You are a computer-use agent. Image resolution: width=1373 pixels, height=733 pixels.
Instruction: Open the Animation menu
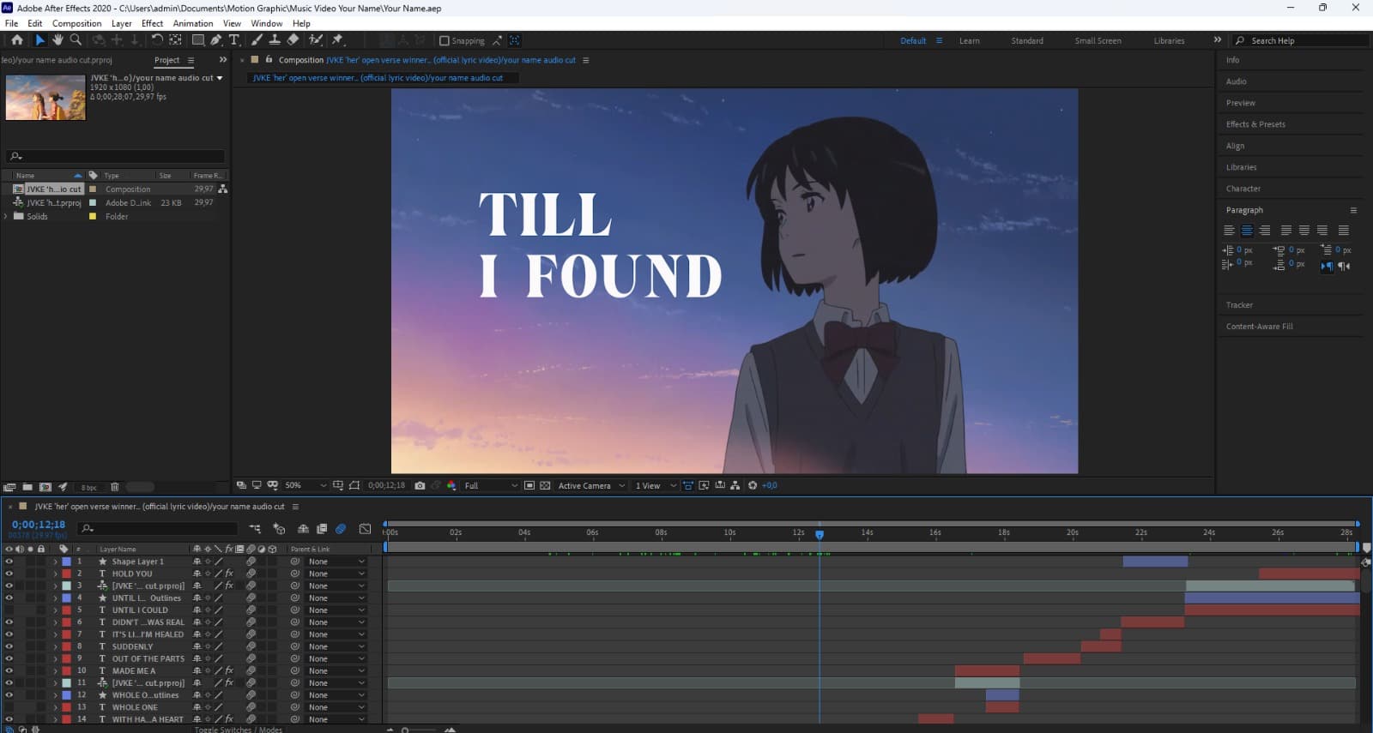(x=192, y=23)
